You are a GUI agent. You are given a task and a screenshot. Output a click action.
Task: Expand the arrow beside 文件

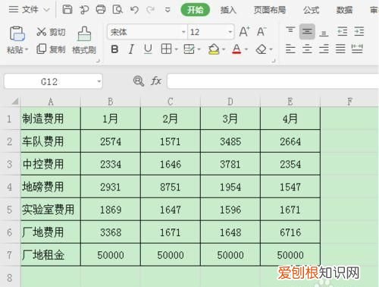tap(46, 10)
